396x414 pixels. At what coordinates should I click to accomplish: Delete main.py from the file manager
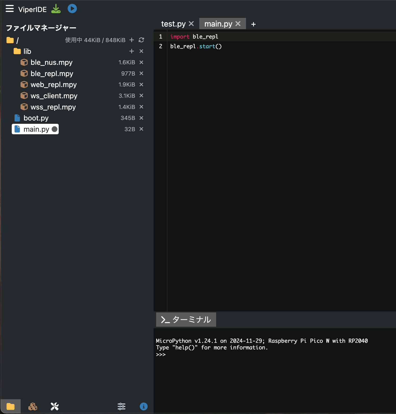click(141, 129)
